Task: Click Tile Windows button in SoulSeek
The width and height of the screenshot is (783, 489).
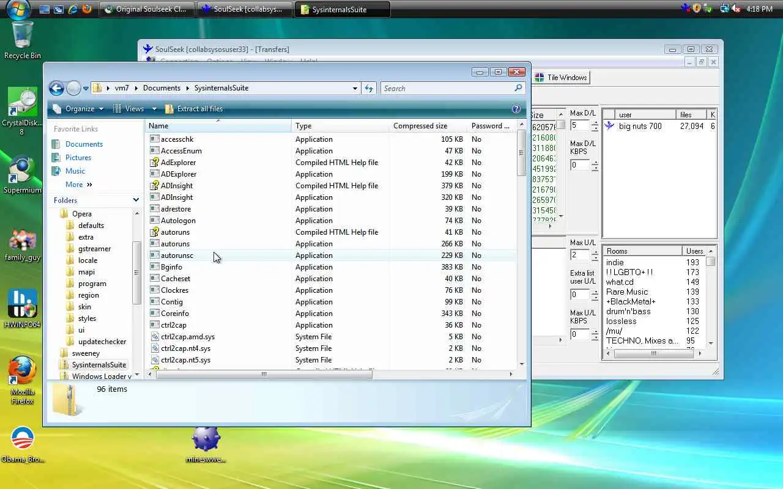Action: pyautogui.click(x=561, y=78)
